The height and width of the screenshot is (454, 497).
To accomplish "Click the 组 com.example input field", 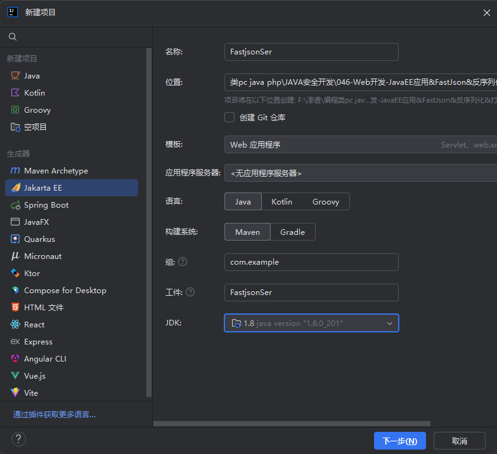I will pyautogui.click(x=311, y=262).
